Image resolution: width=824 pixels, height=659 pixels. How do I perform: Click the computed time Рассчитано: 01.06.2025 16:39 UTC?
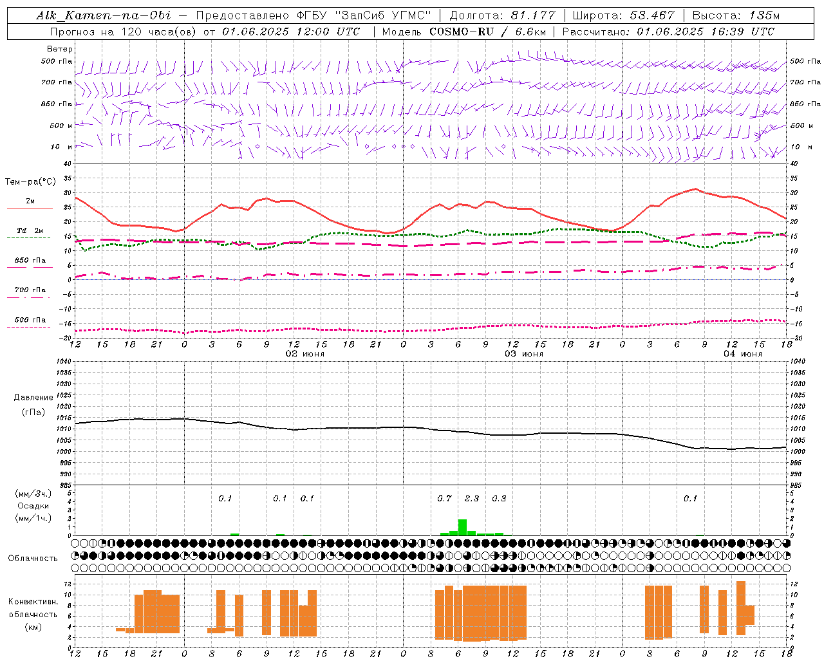click(x=668, y=32)
